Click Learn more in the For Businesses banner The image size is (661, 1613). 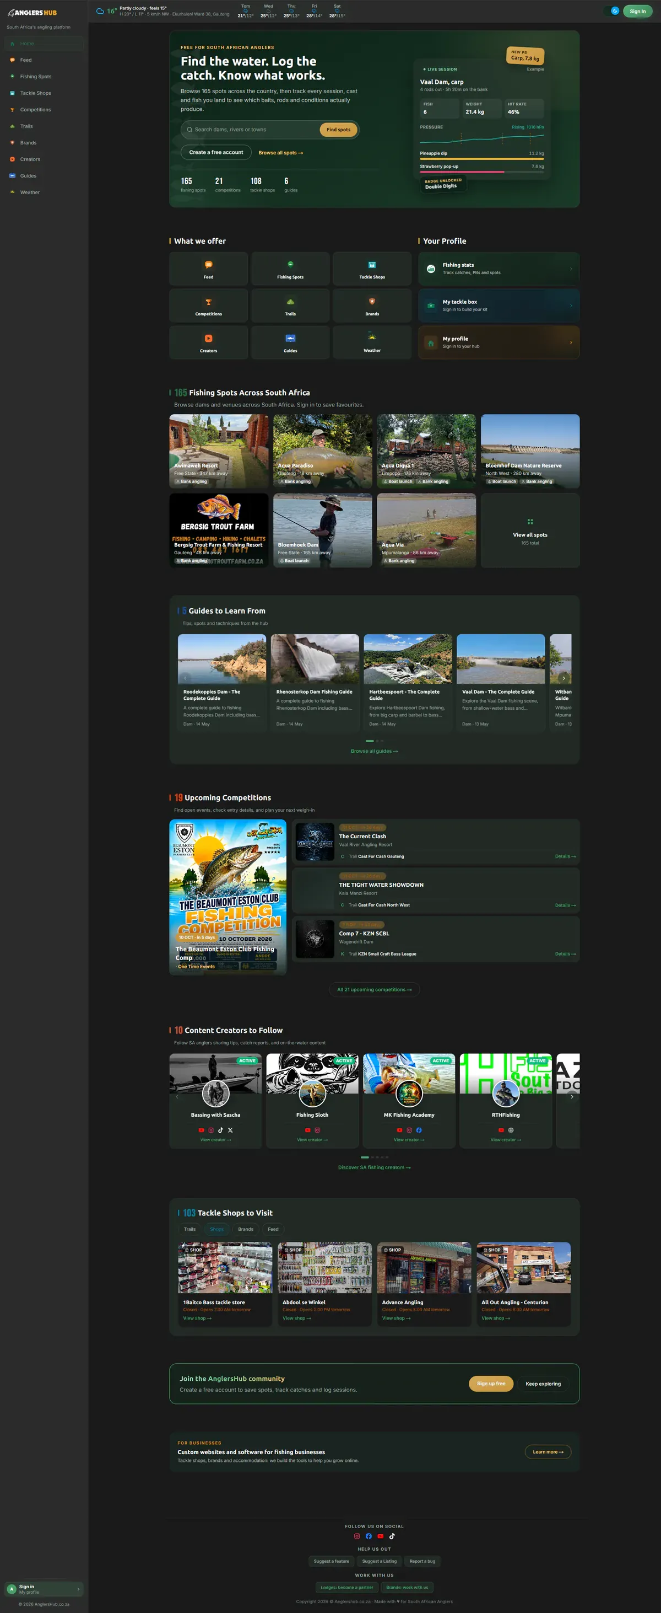[x=548, y=1451]
